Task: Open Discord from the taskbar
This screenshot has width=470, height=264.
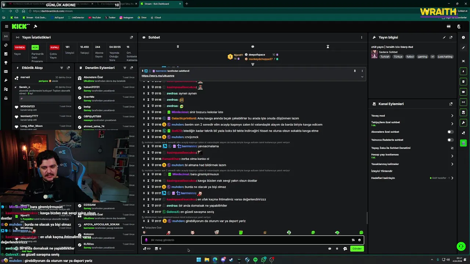Action: [223, 260]
